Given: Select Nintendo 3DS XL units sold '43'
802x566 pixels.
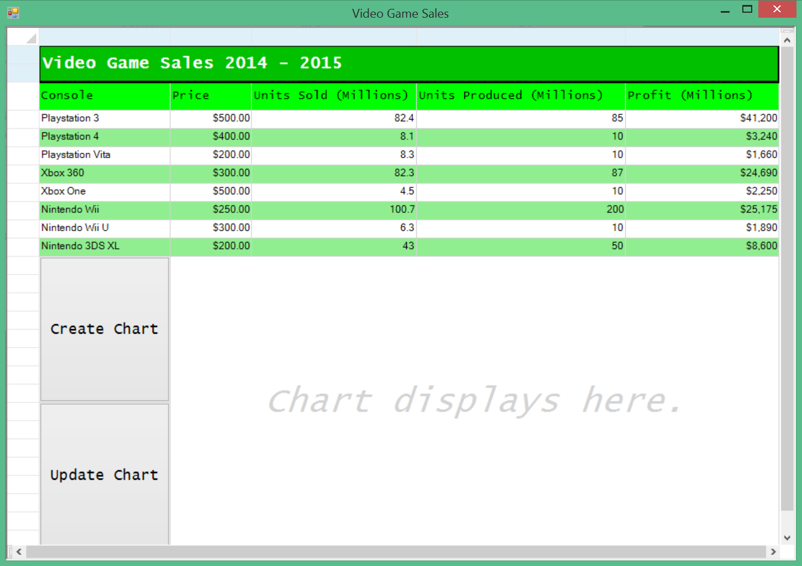Looking at the screenshot, I should (334, 246).
